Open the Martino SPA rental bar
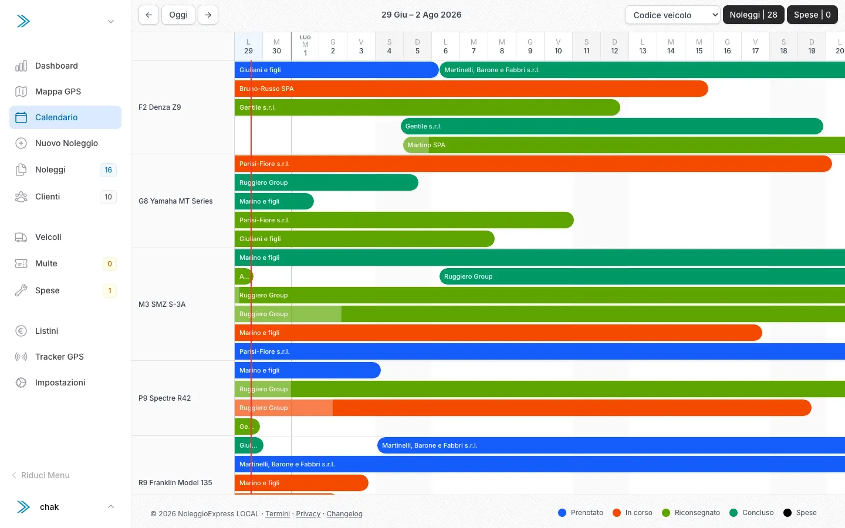The height and width of the screenshot is (528, 845). point(624,145)
